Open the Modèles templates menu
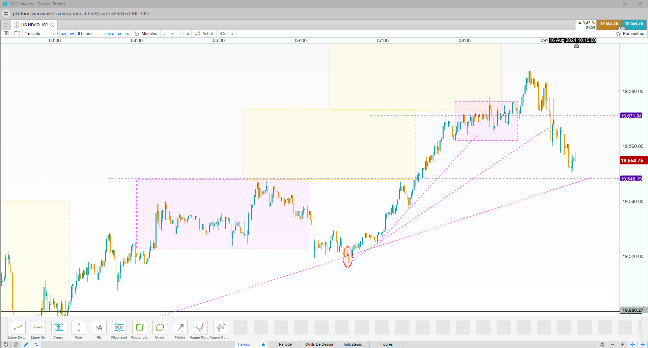The image size is (648, 348). coord(146,34)
